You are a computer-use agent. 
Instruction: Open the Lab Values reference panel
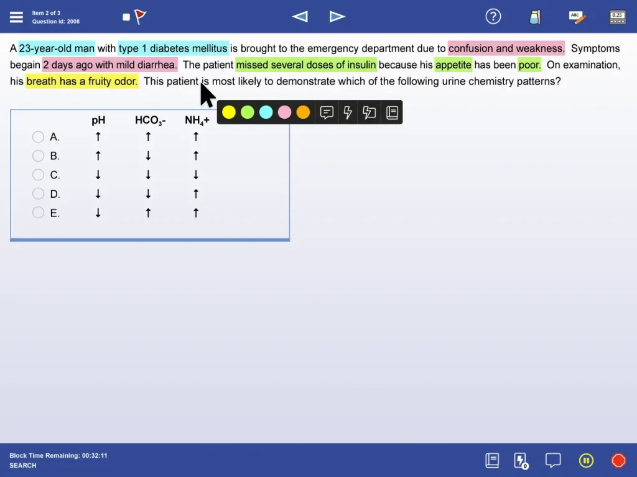point(535,17)
